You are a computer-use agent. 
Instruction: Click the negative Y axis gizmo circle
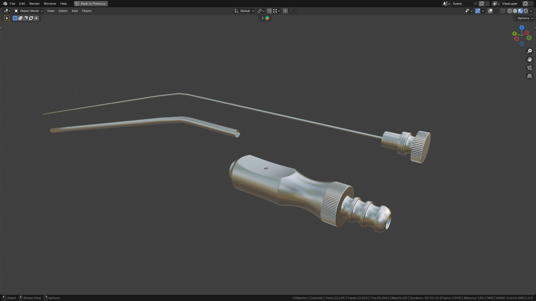529,38
